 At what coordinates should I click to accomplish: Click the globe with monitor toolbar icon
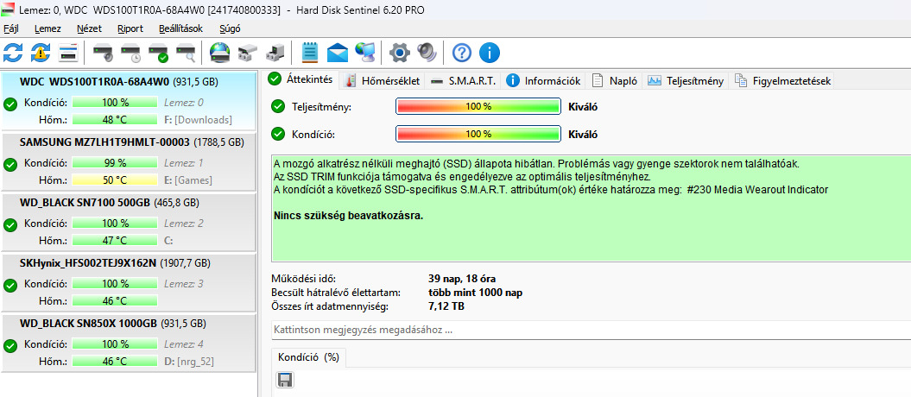coord(365,53)
